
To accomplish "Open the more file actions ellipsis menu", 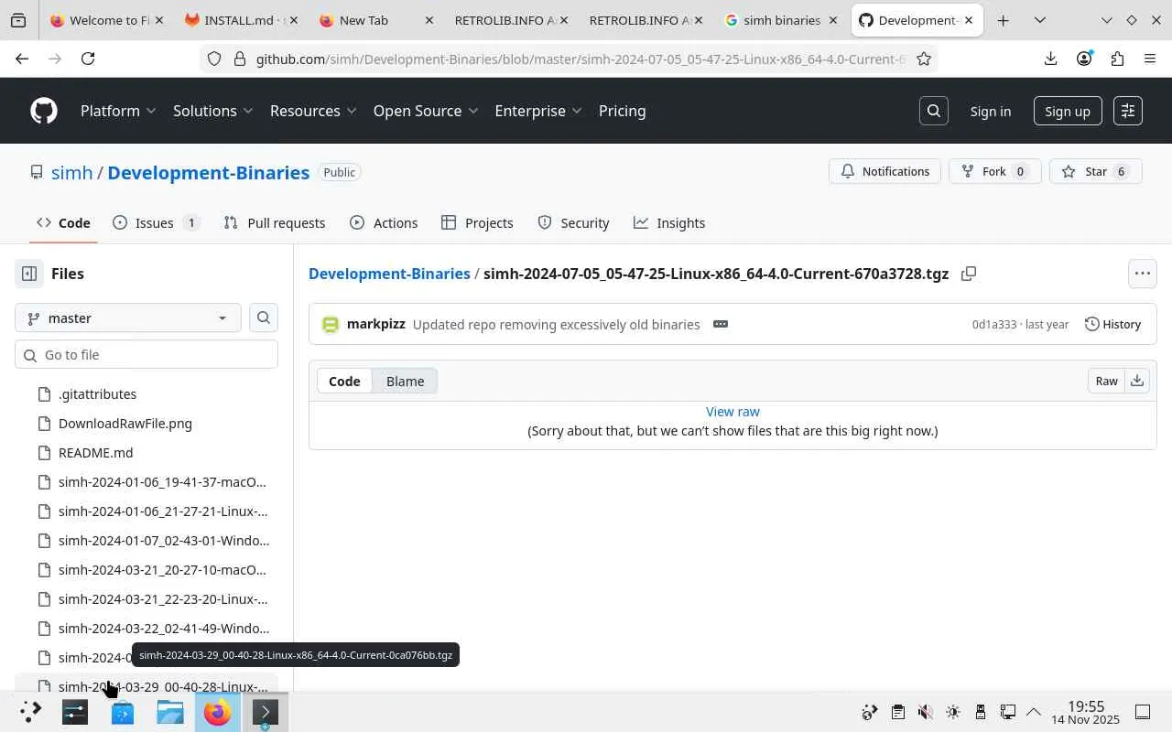I will (x=1142, y=274).
